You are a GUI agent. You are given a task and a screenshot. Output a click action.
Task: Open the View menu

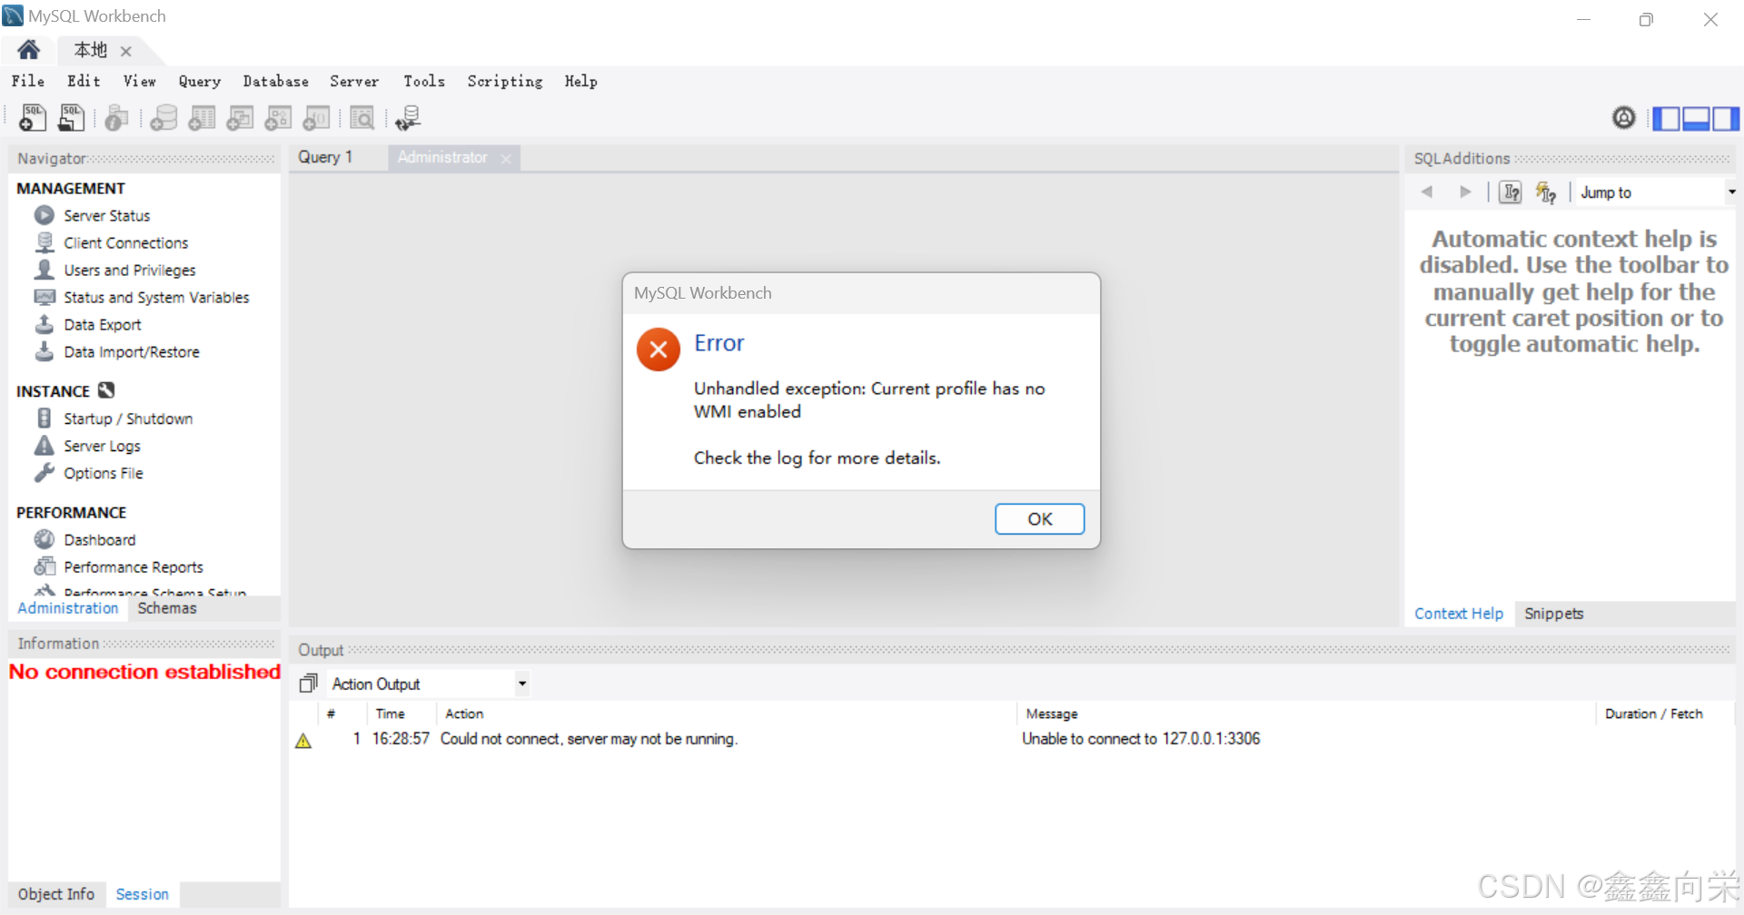coord(140,82)
